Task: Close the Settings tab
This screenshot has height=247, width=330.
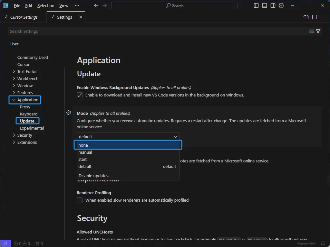Action: pyautogui.click(x=81, y=17)
